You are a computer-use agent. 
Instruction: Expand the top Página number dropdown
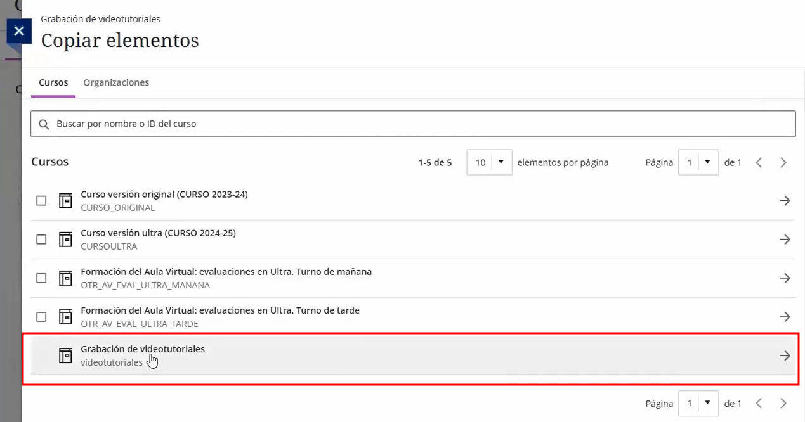(x=698, y=162)
